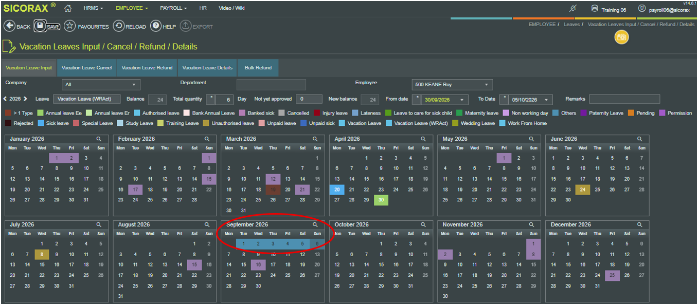Click the Maternity leave legend swatch
Image resolution: width=698 pixels, height=304 pixels.
click(x=459, y=113)
